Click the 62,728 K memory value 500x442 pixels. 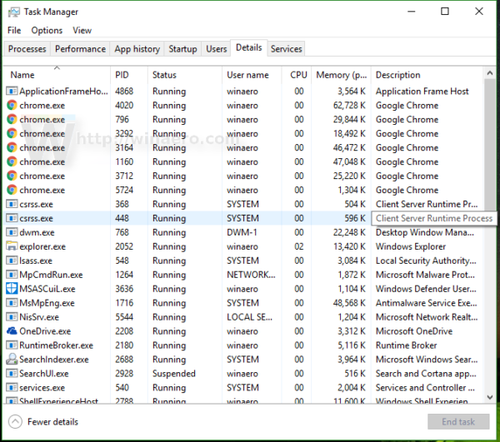349,106
